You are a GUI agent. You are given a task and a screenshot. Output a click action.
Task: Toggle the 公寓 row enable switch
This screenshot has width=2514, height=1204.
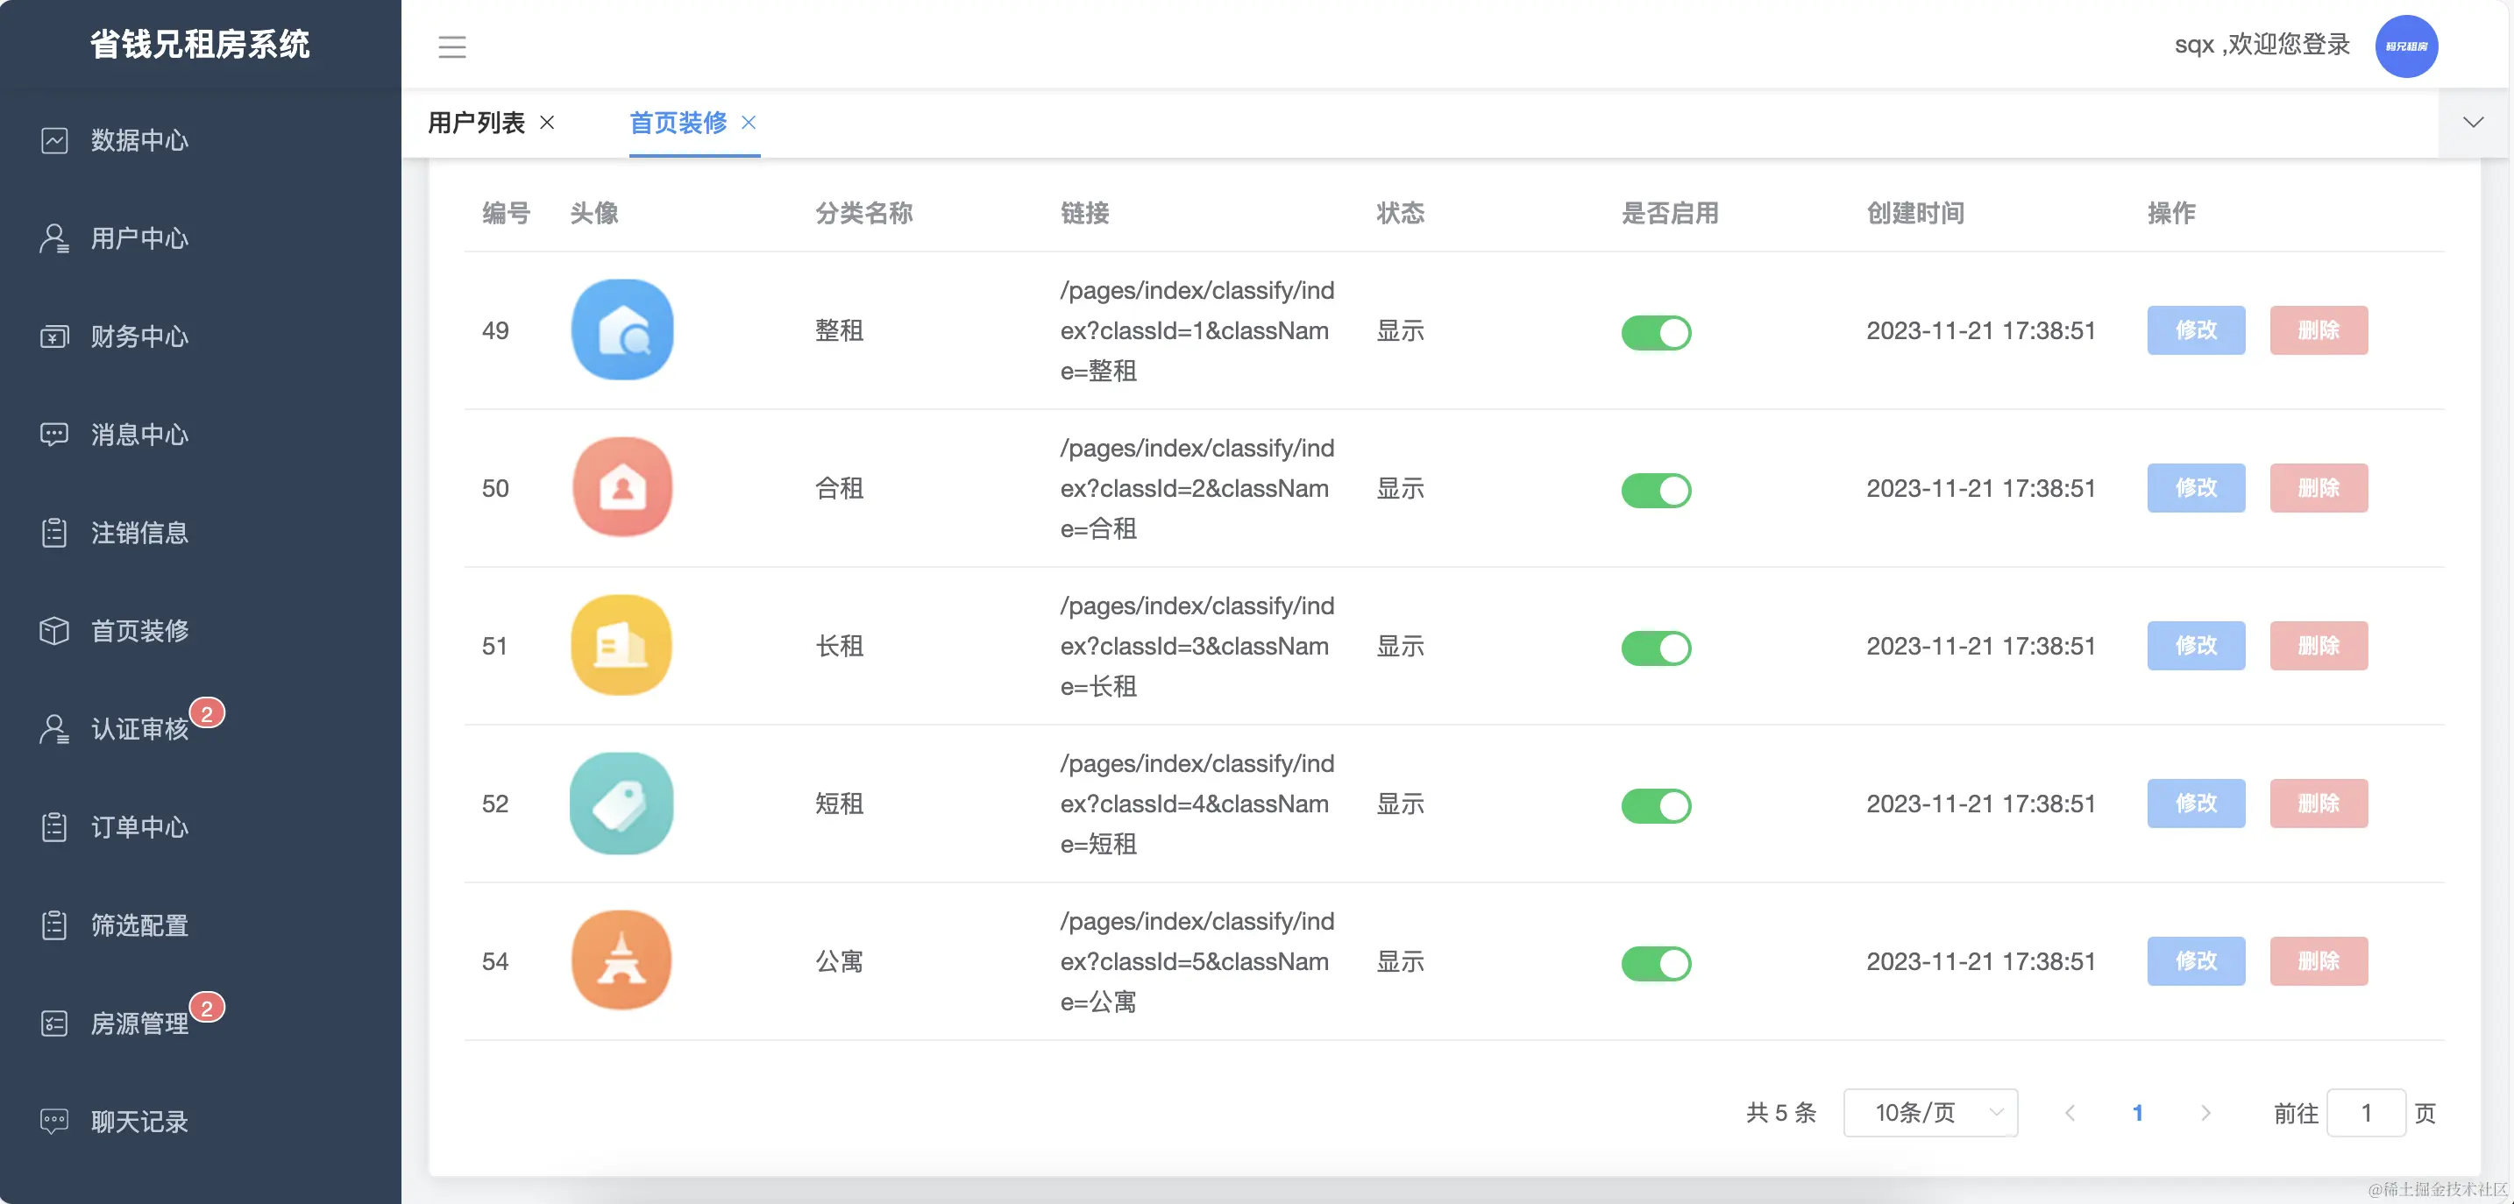point(1655,963)
